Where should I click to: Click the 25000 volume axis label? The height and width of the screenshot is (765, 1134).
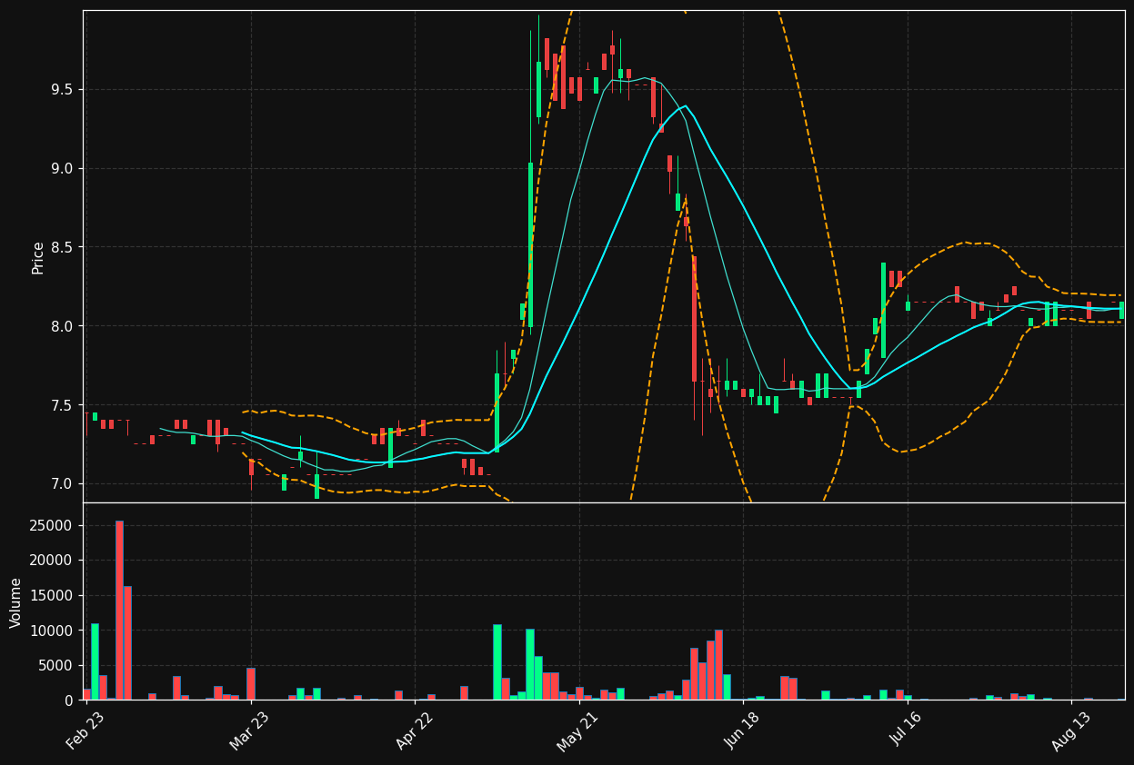pos(52,526)
